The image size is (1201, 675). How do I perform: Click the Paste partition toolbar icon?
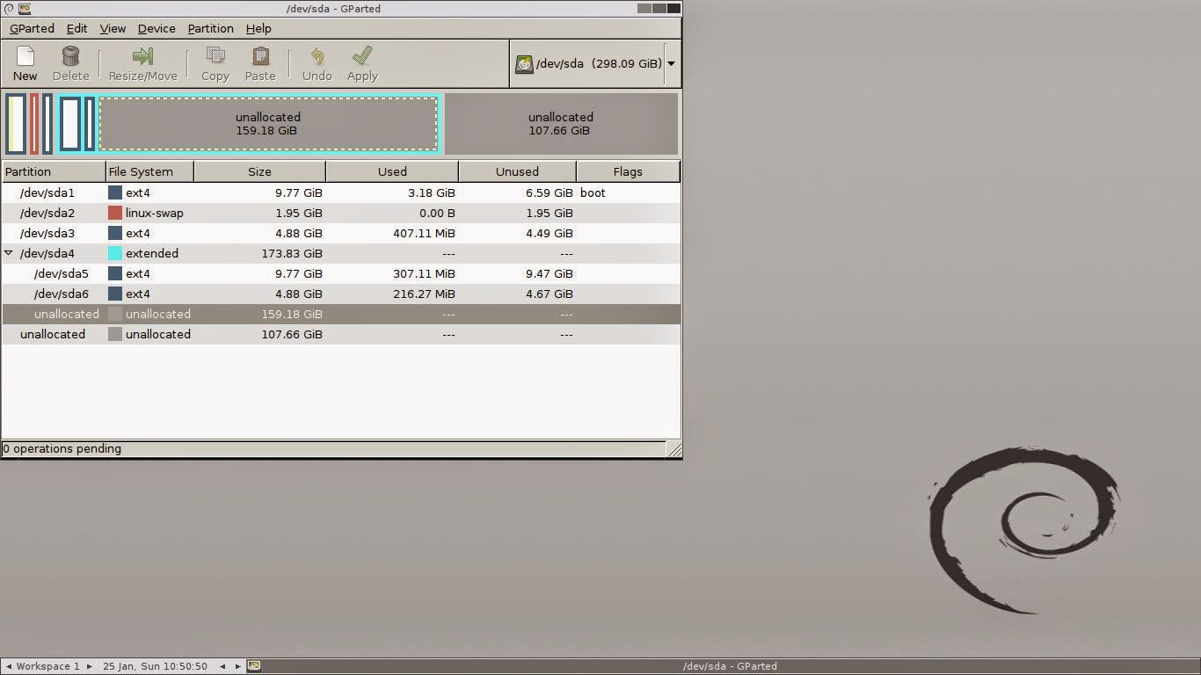pyautogui.click(x=260, y=57)
